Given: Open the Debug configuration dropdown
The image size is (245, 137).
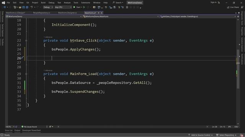Looking at the screenshot, I should [48, 7].
